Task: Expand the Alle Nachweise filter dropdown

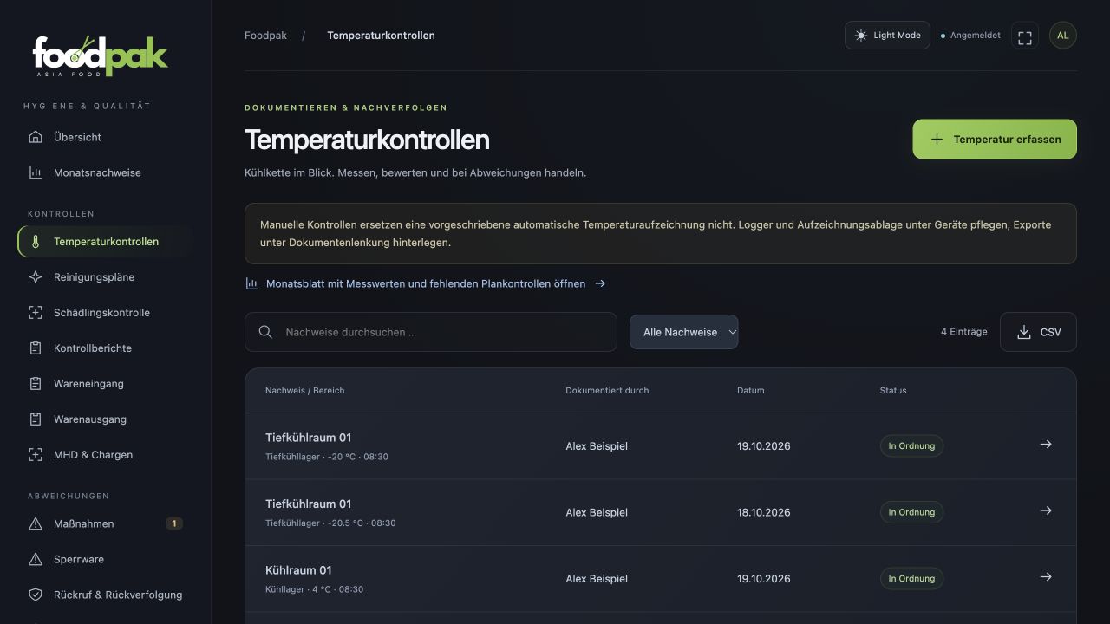Action: (x=683, y=332)
